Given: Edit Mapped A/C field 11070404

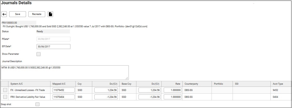Looking at the screenshot, I should (x=64, y=97).
